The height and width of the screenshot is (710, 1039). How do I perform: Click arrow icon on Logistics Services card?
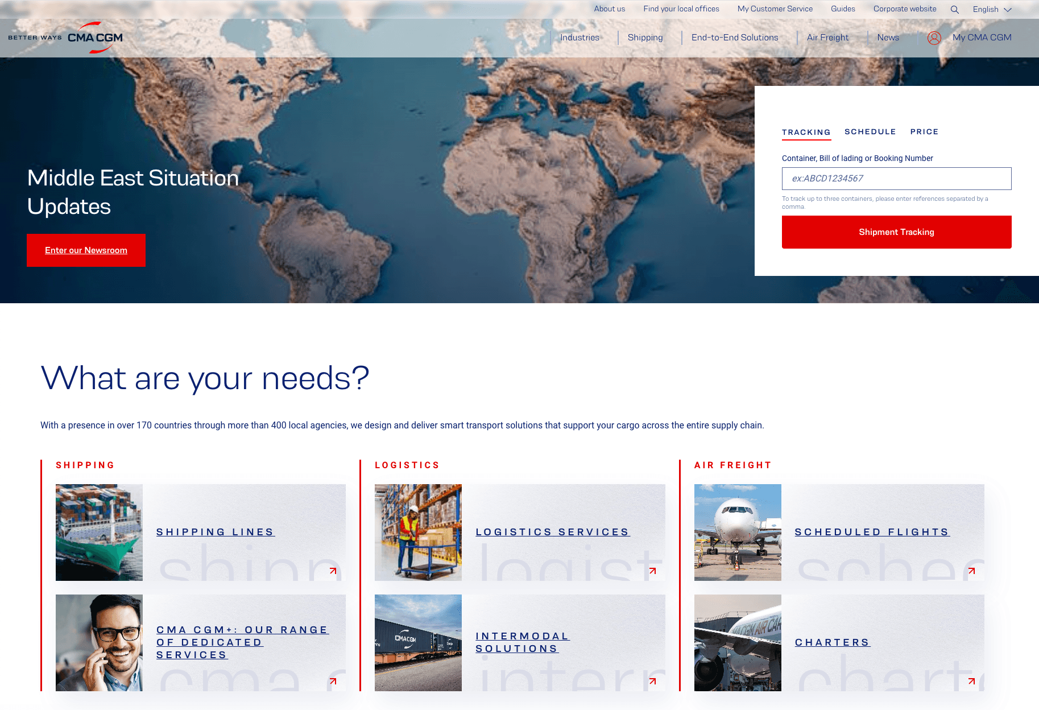tap(653, 571)
